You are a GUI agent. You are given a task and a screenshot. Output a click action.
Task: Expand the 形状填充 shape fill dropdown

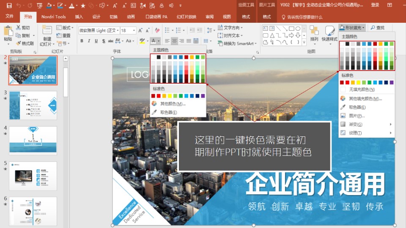[352, 27]
